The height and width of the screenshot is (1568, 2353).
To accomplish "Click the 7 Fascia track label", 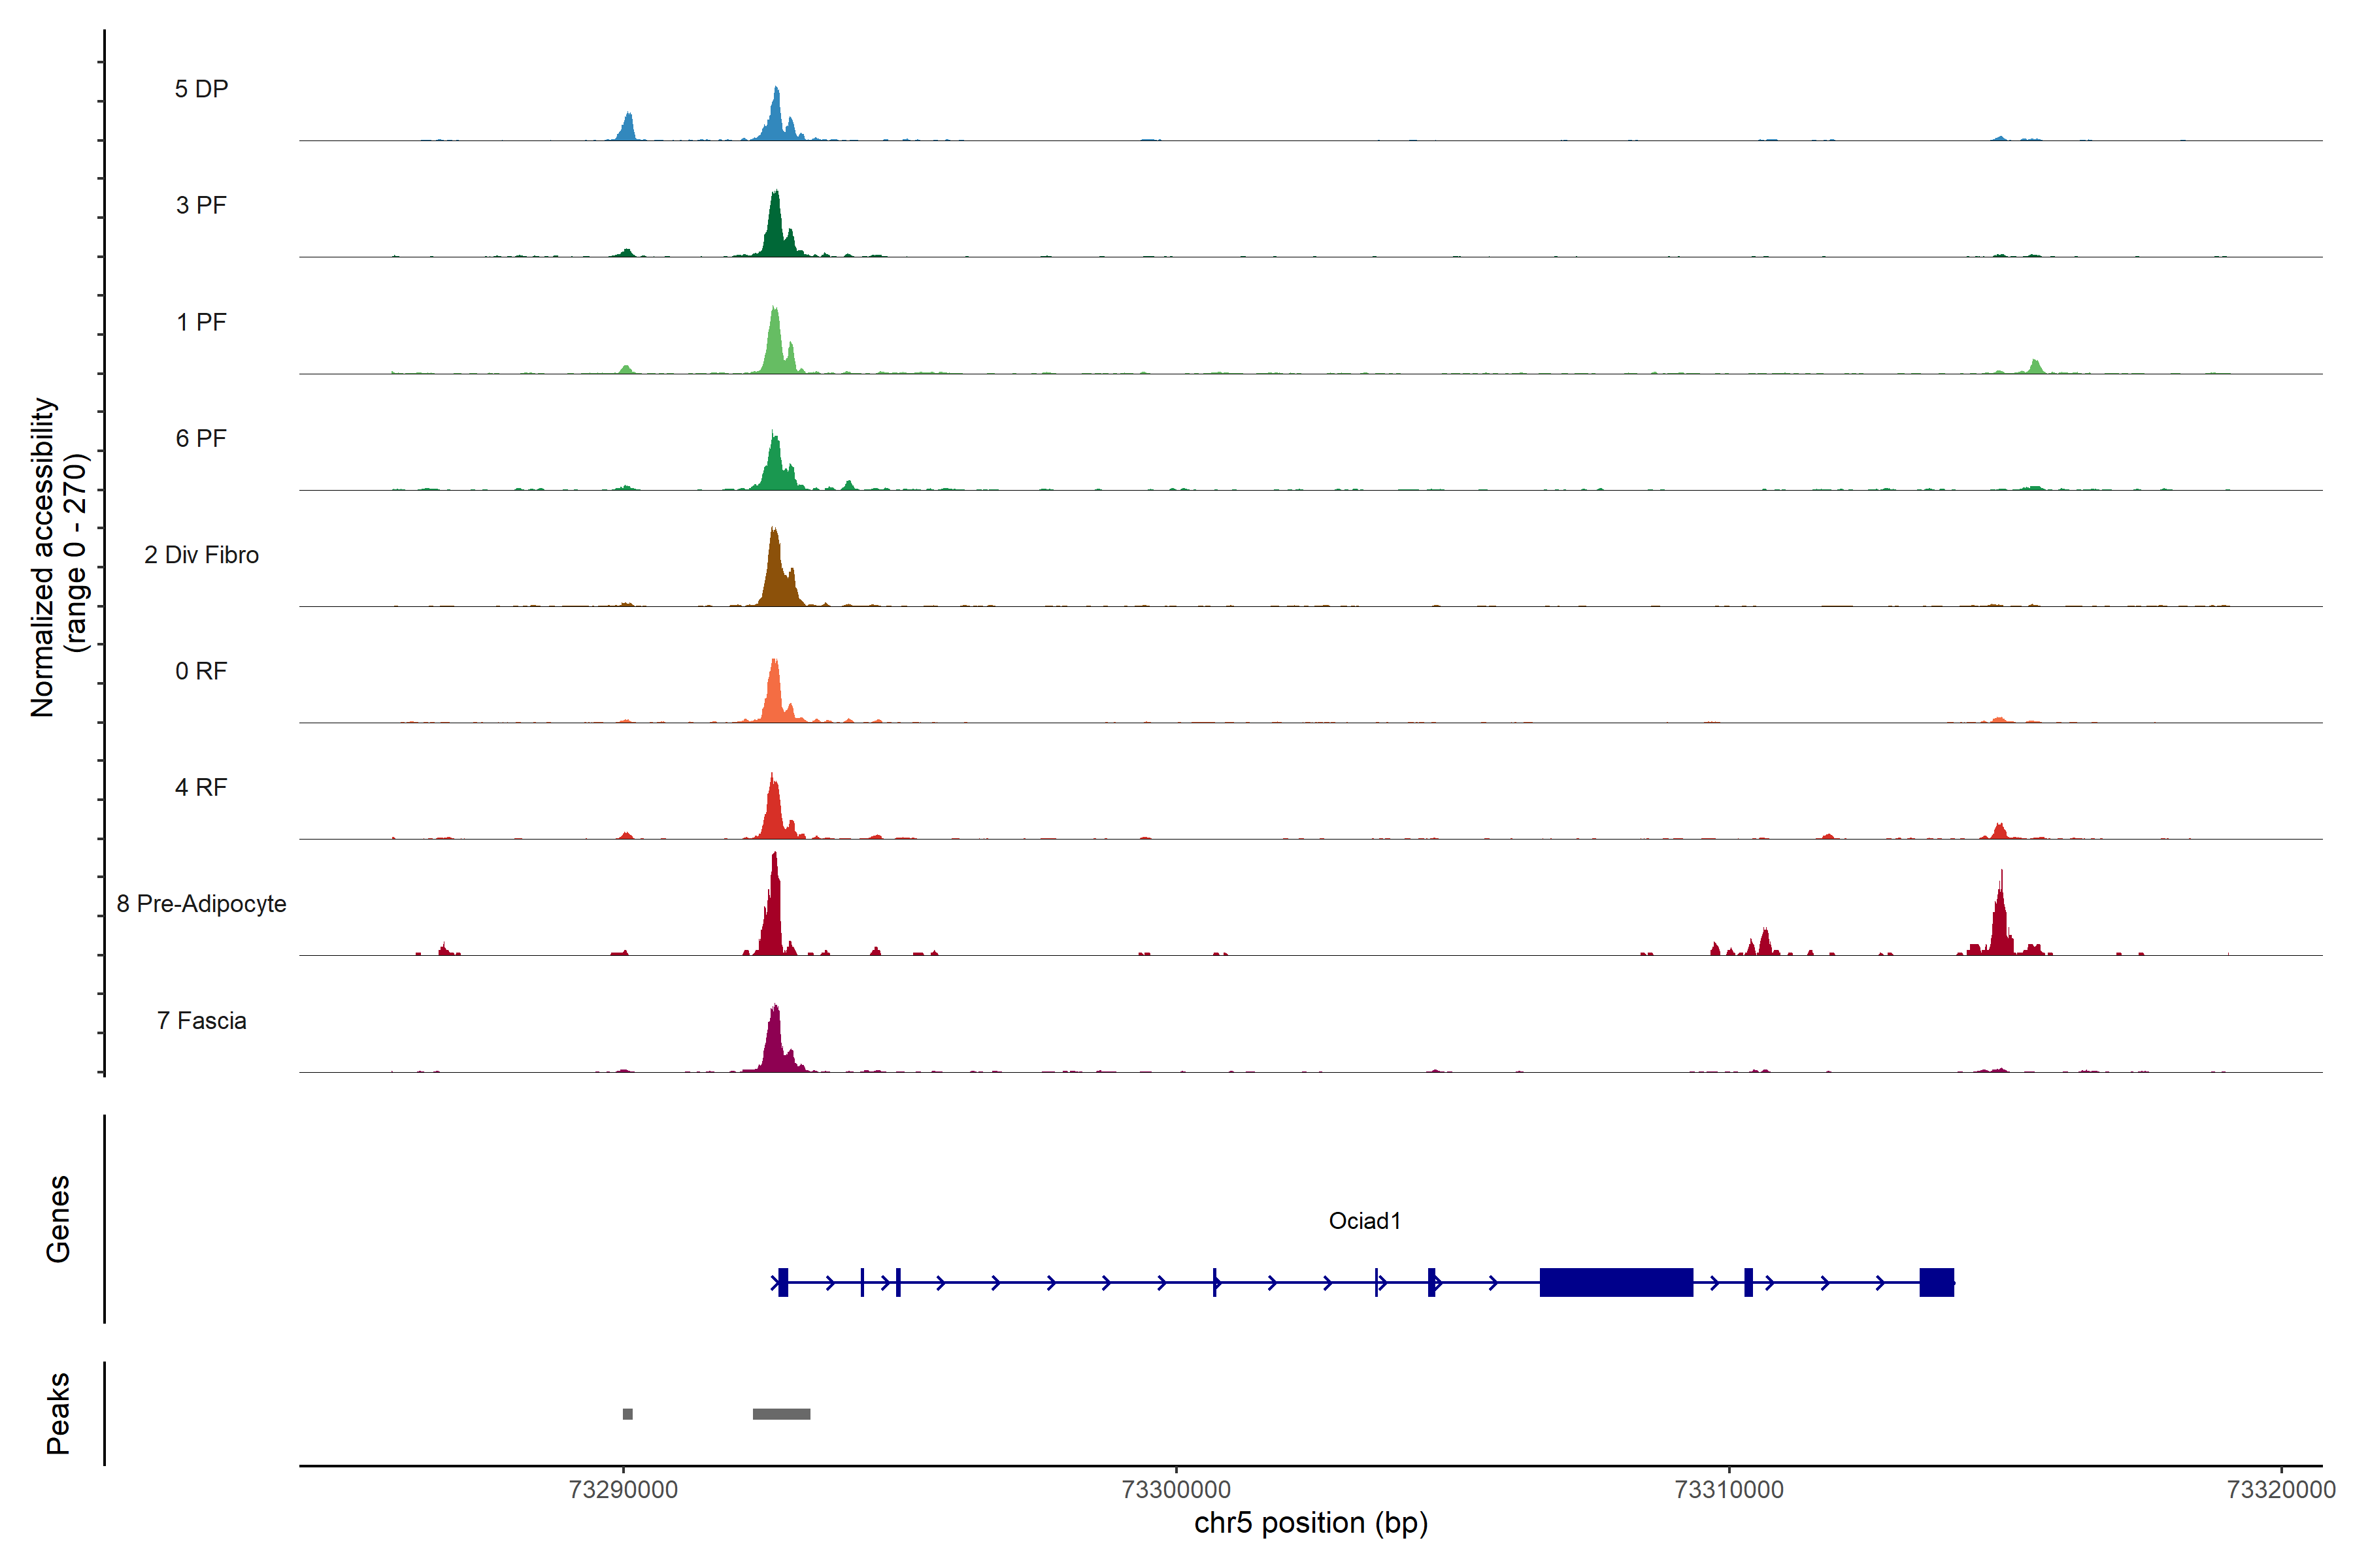I will point(201,1020).
